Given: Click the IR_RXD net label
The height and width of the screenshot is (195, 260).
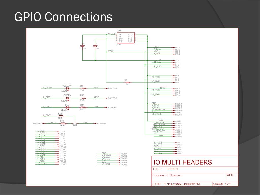Looking at the screenshot, I should [x=157, y=66].
